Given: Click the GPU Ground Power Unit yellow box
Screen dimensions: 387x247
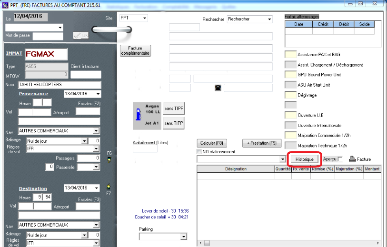Looking at the screenshot, I should [290, 75].
